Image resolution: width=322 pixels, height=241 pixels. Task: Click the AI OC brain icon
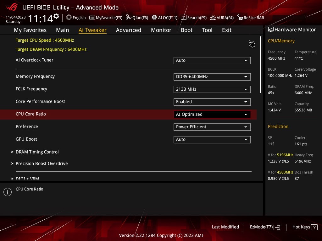coord(154,18)
